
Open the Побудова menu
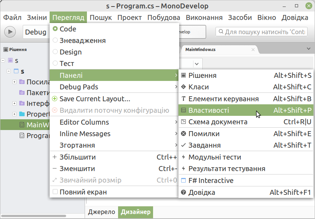(x=163, y=17)
